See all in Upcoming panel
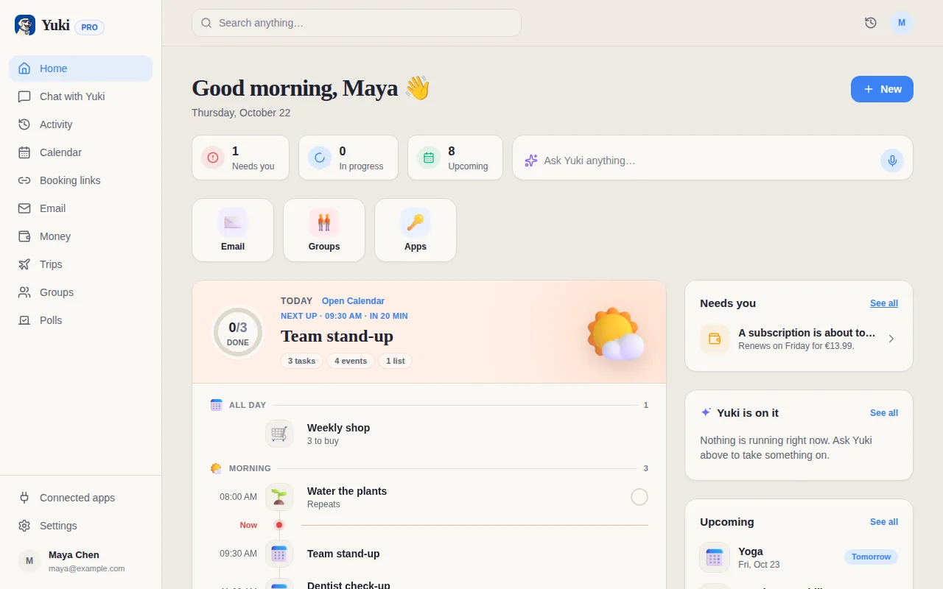The image size is (943, 589). 884,522
